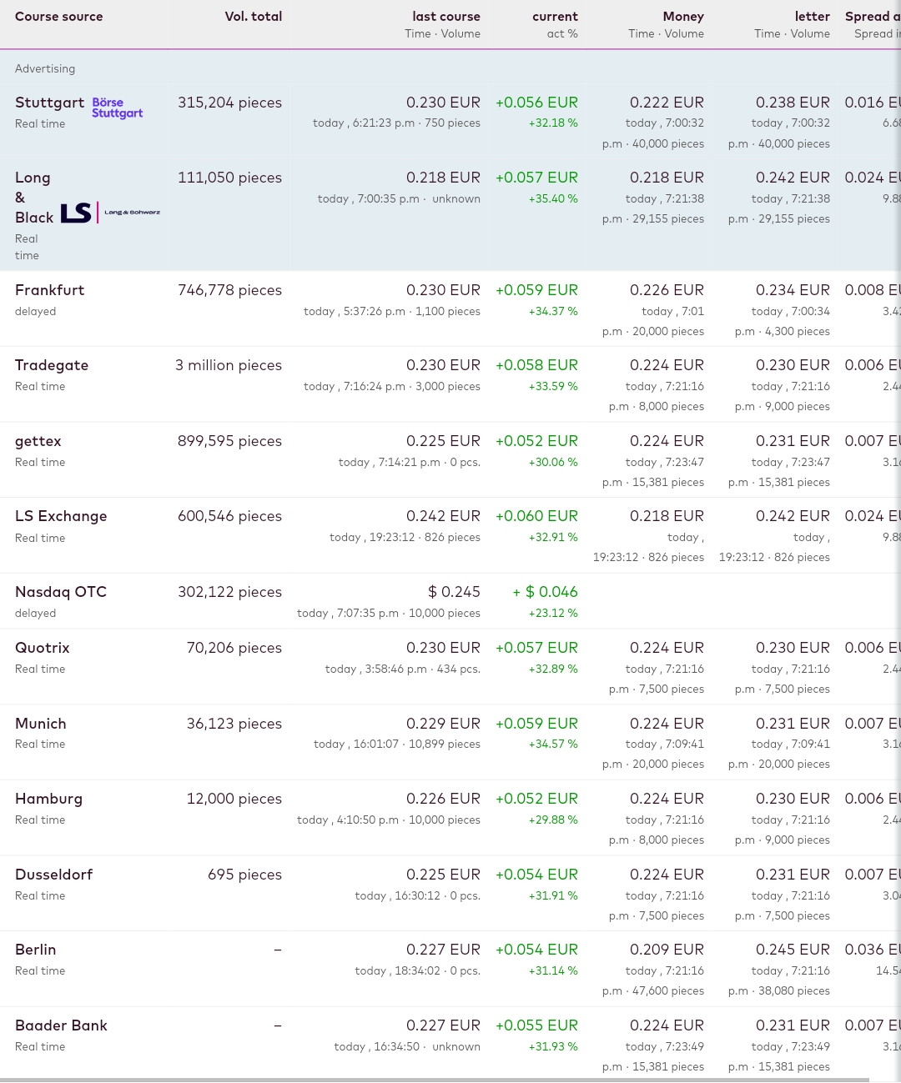Viewport: 901px width, 1083px height.
Task: Open the Dusseldorf exchange listing
Action: click(x=53, y=875)
